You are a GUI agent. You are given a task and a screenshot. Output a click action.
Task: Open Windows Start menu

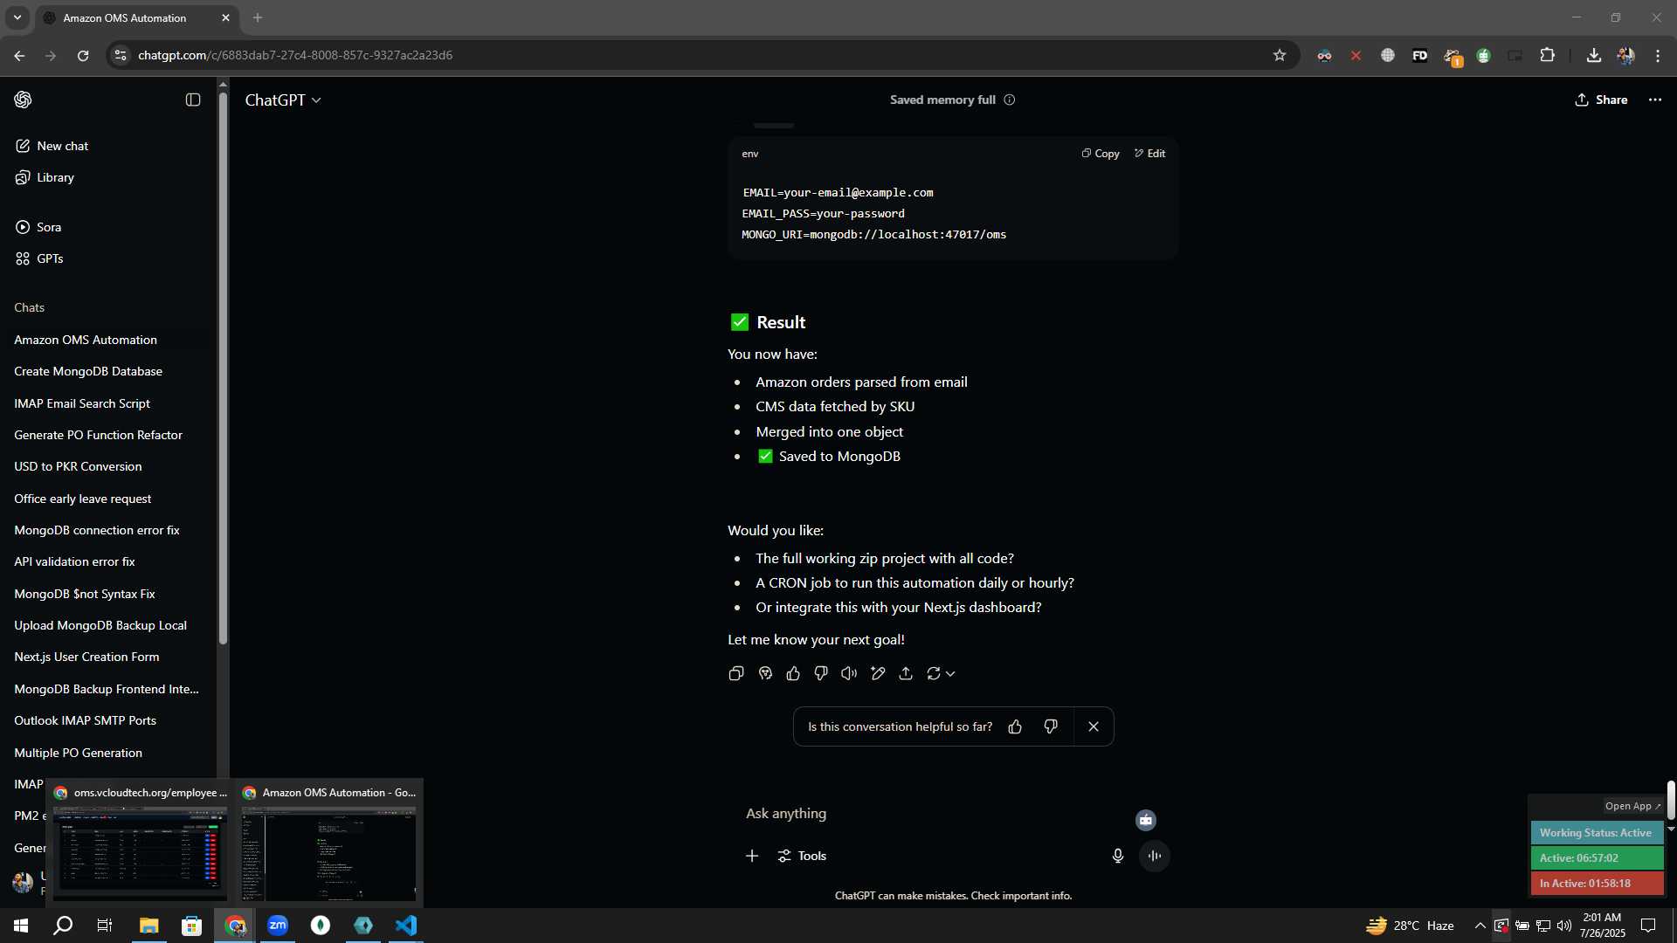point(21,926)
